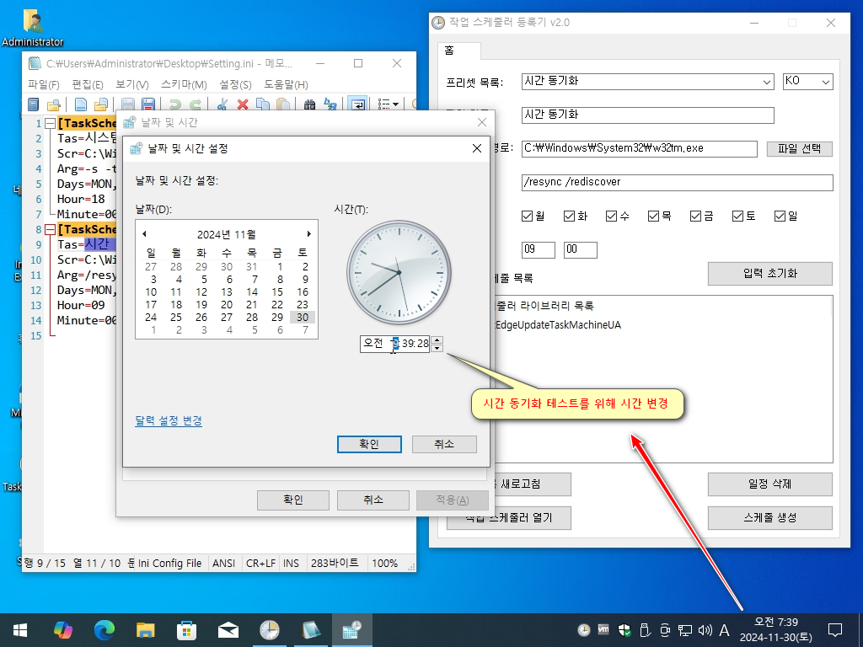Click the Windows Security shield tray icon
The image size is (863, 647).
(624, 630)
